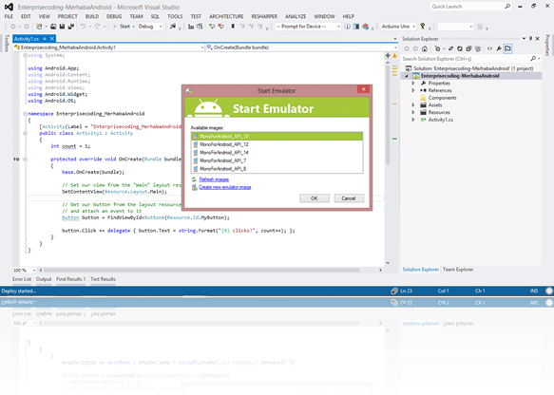Open the OnCreate member navigation dropdown

(x=395, y=47)
